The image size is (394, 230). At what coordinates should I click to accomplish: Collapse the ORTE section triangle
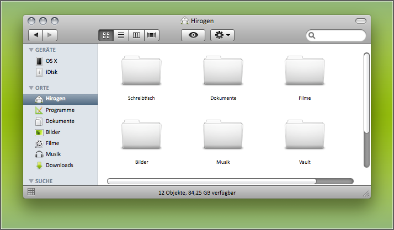[31, 88]
